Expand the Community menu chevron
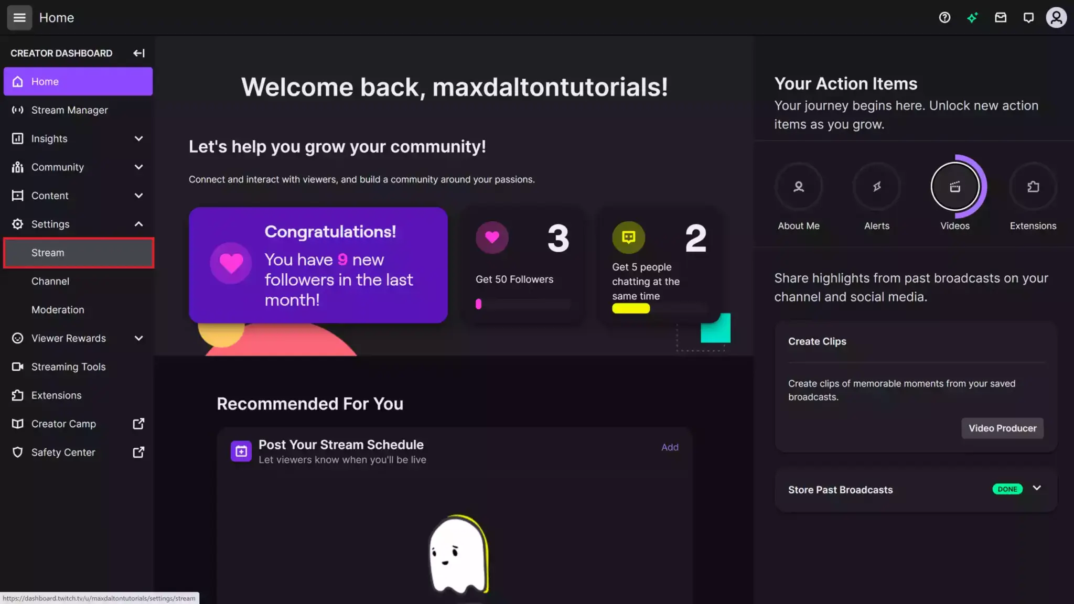 138,167
